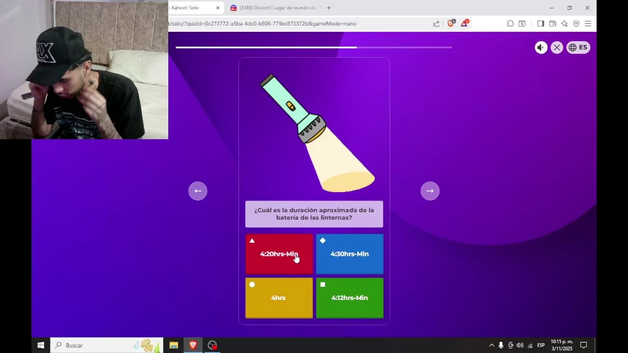This screenshot has width=628, height=353.
Task: Show hidden system tray icons
Action: (492, 345)
